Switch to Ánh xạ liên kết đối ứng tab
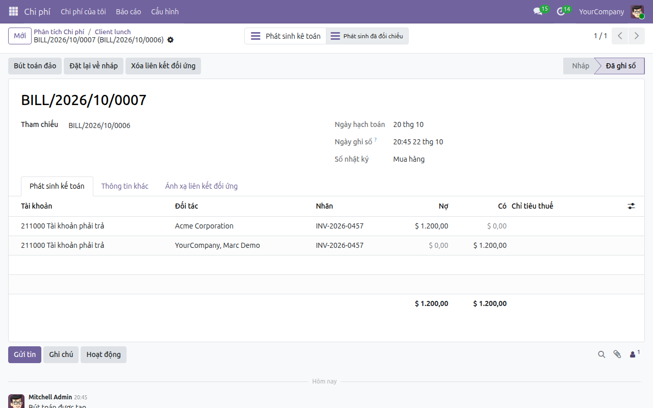The image size is (653, 408). [202, 186]
